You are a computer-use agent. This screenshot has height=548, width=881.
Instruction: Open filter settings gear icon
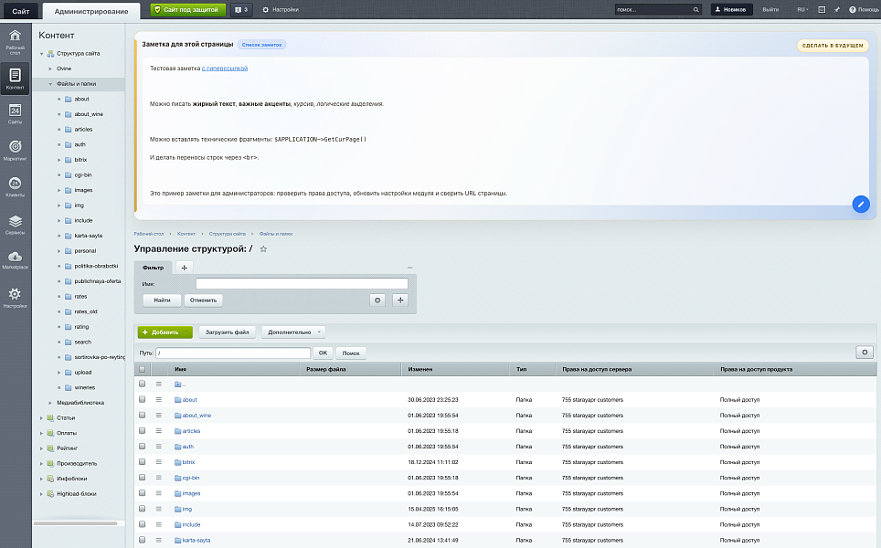pos(377,300)
